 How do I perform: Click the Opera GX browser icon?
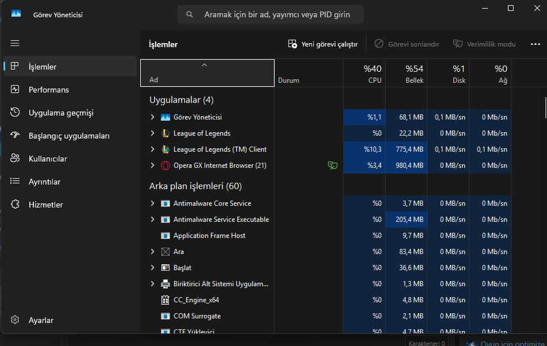pos(165,166)
